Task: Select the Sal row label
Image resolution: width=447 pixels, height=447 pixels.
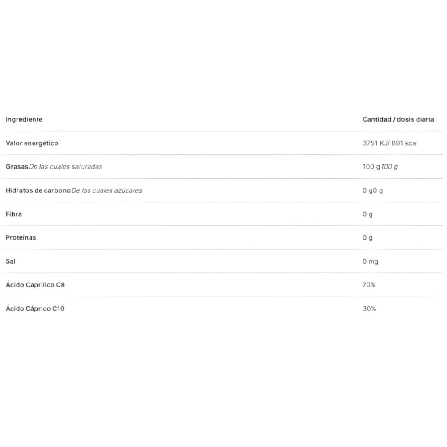Action: tap(10, 261)
